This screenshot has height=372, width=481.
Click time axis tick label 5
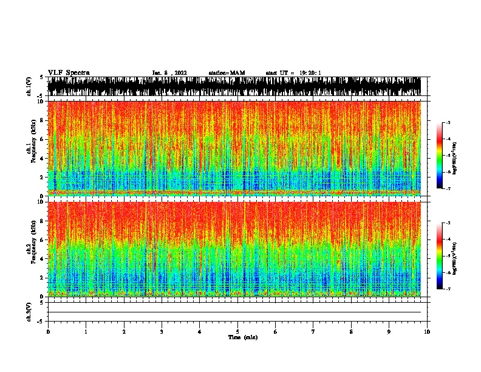[237, 332]
